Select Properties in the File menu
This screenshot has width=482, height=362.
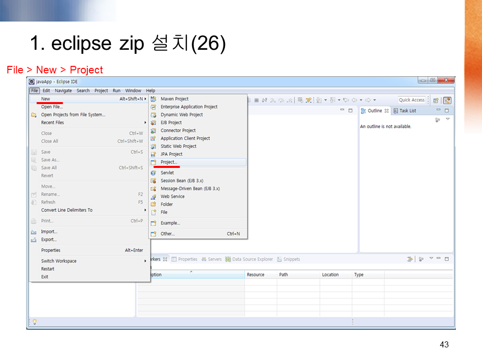(x=89, y=250)
